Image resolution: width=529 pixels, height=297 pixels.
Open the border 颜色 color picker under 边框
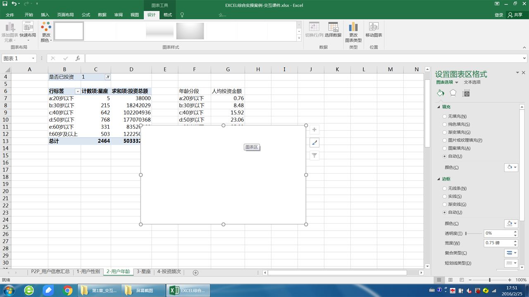tap(511, 224)
